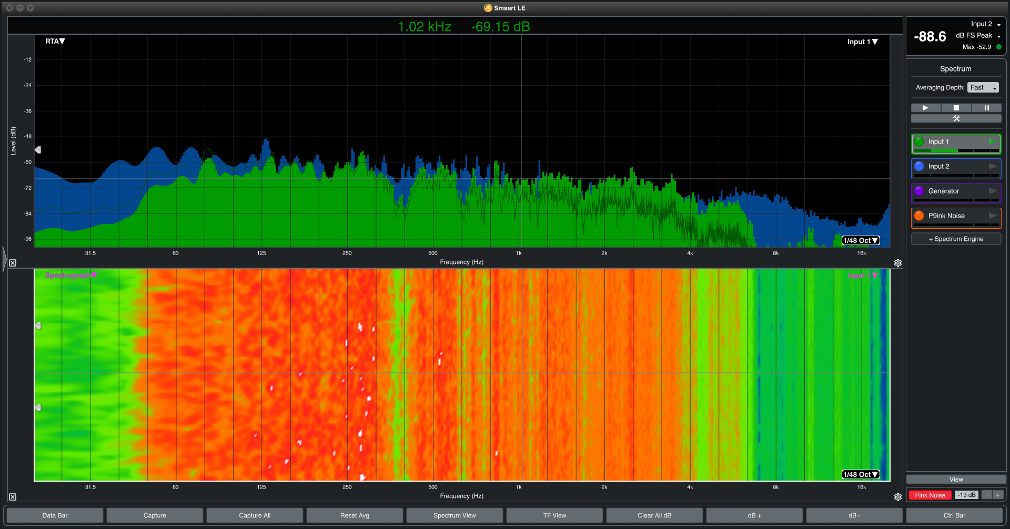Image resolution: width=1010 pixels, height=529 pixels.
Task: Open the View menu button
Action: click(956, 480)
